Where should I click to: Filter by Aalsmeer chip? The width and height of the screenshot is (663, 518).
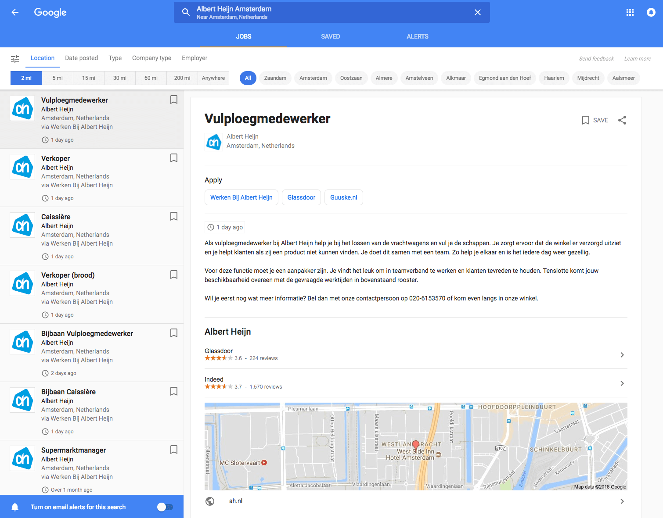click(x=623, y=78)
